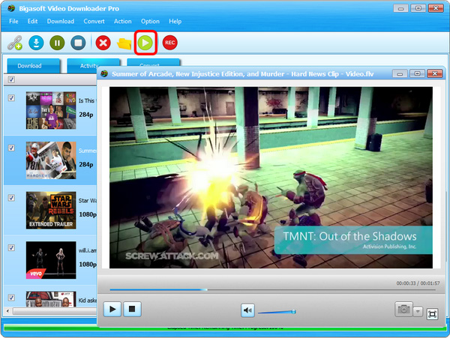Stop downloads with the blue stop icon
Viewport: 450px width, 338px height.
pyautogui.click(x=78, y=43)
